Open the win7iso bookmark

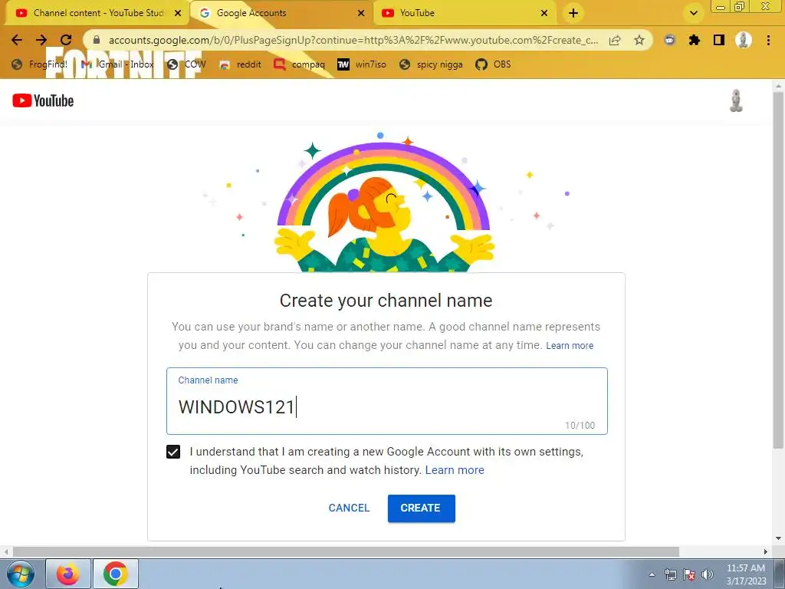362,64
